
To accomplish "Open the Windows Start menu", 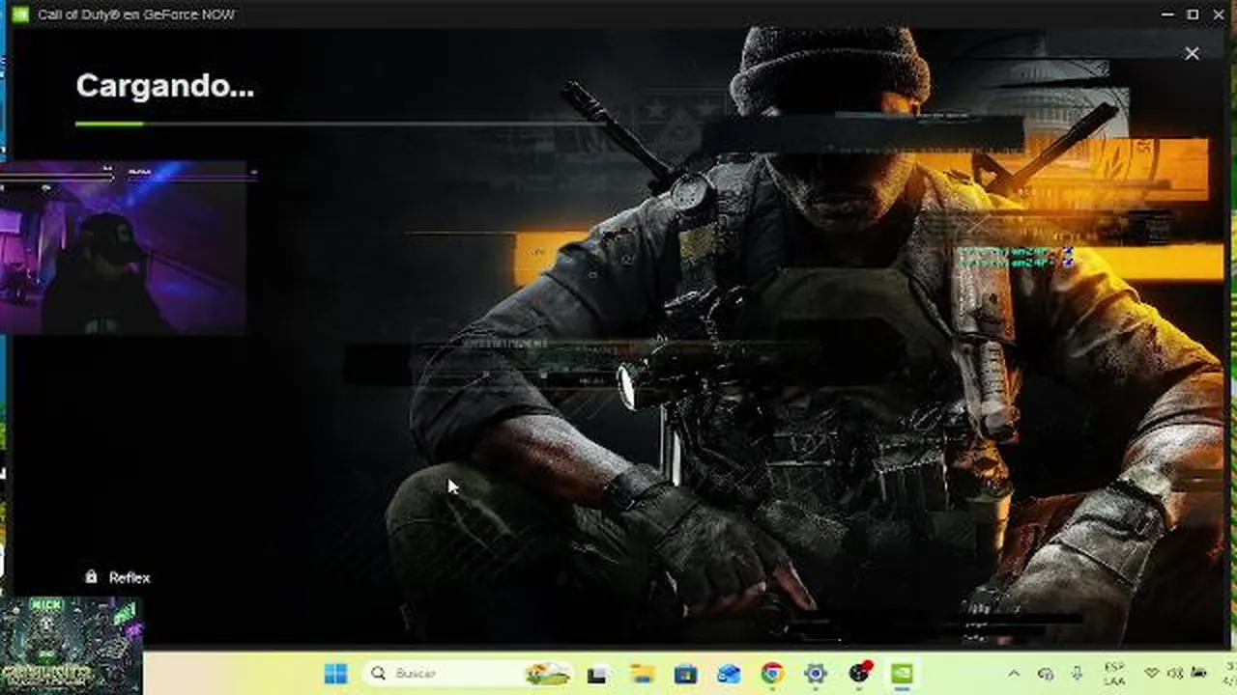I will click(x=335, y=673).
